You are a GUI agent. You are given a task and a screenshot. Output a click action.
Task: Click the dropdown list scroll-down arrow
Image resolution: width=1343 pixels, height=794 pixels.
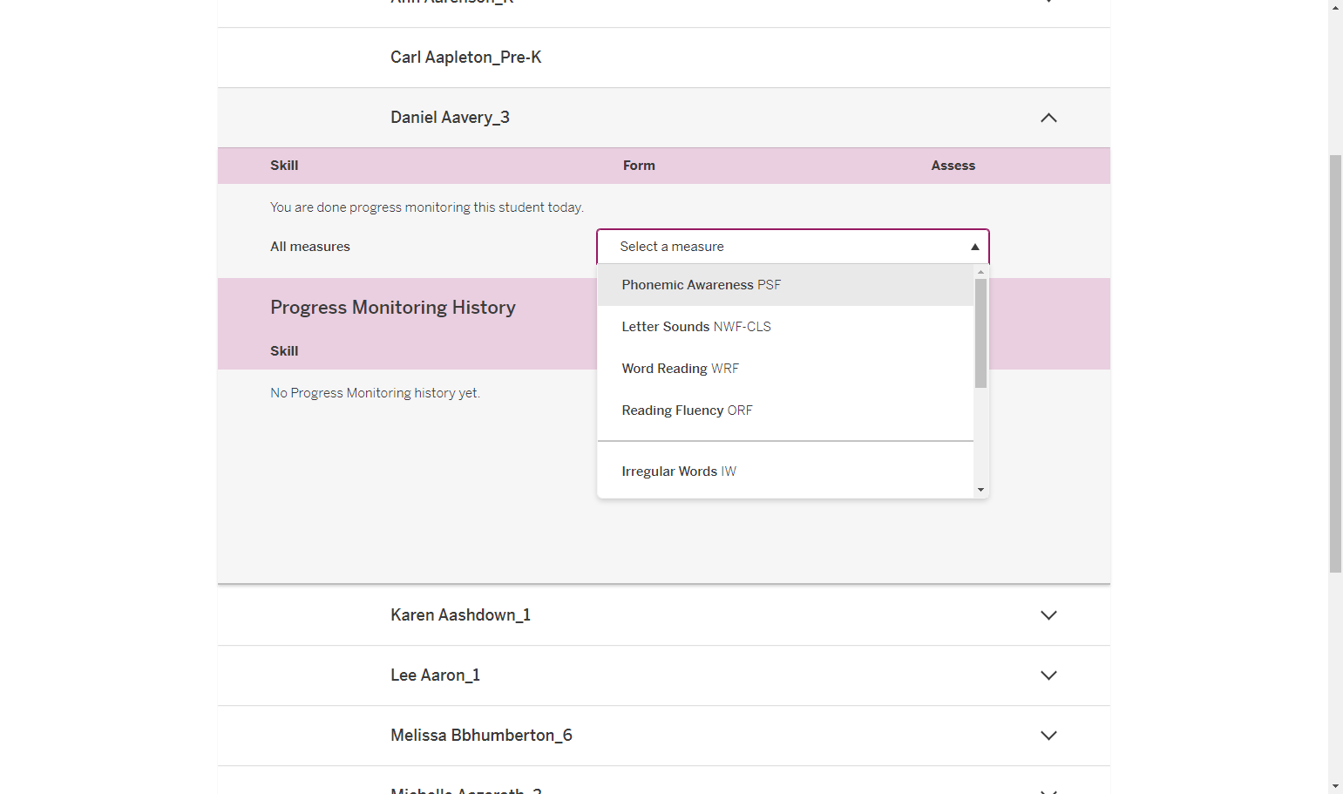coord(981,490)
